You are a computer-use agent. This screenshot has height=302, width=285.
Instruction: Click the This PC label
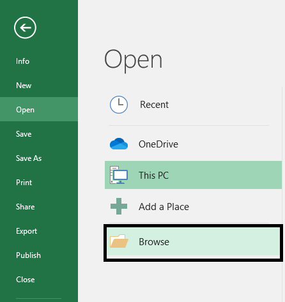coord(153,176)
